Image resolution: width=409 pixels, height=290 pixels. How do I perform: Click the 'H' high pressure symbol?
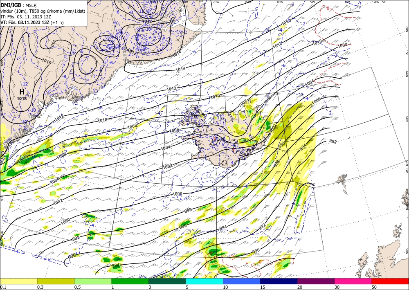pos(22,92)
